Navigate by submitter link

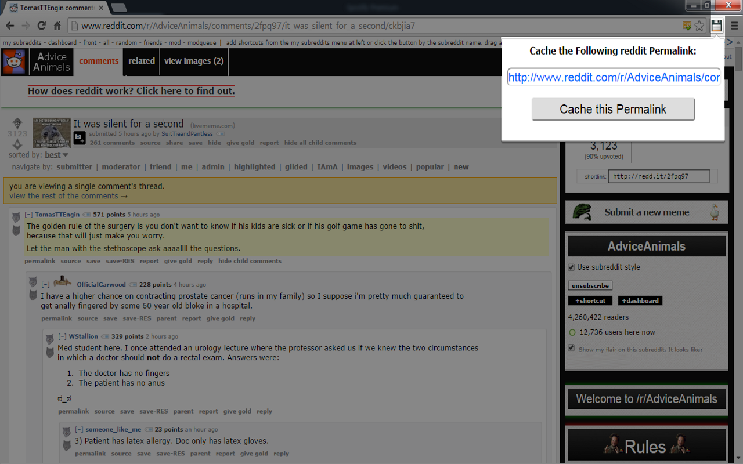(x=74, y=167)
